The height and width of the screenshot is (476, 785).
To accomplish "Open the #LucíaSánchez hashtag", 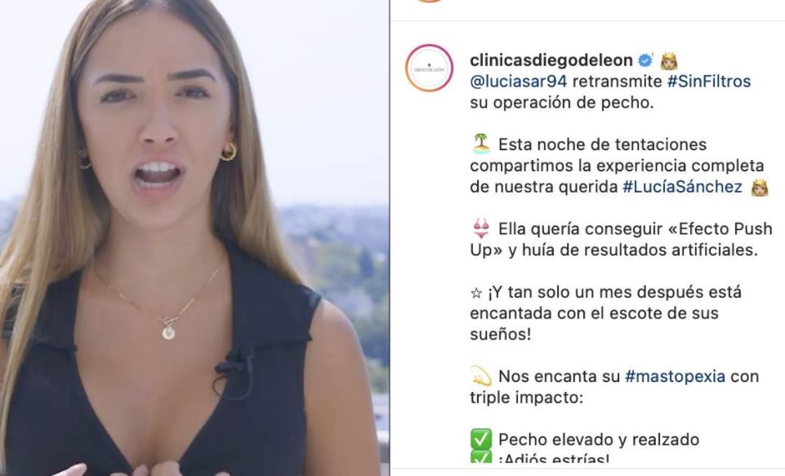I will [x=682, y=187].
